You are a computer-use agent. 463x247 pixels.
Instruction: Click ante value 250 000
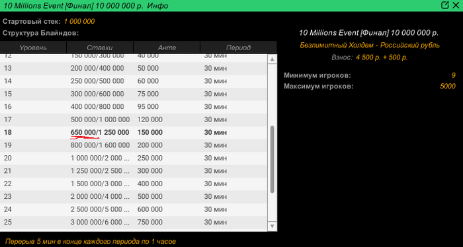[149, 159]
